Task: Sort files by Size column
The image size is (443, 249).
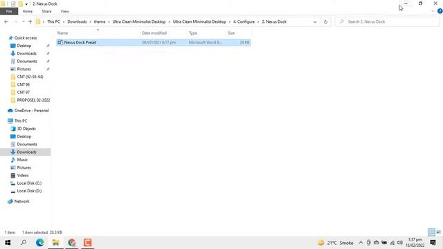Action: pos(231,33)
